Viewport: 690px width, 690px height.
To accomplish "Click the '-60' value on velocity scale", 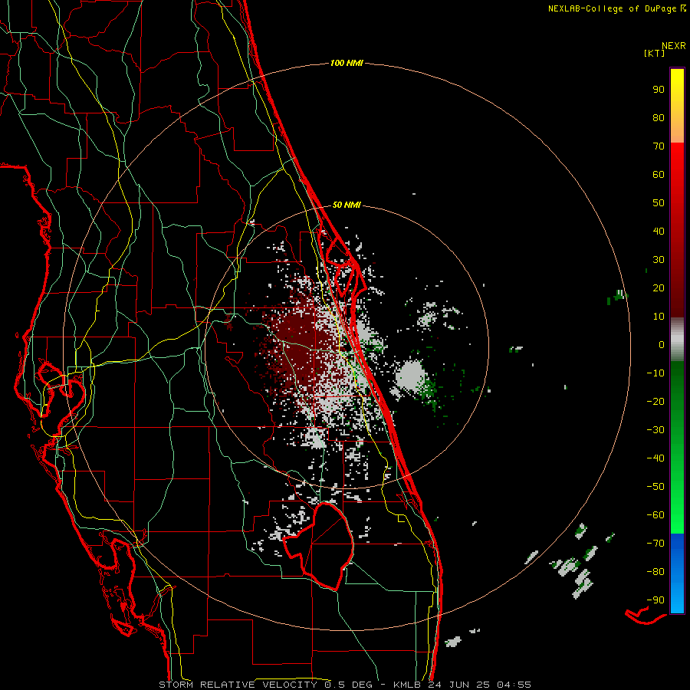I will [655, 515].
